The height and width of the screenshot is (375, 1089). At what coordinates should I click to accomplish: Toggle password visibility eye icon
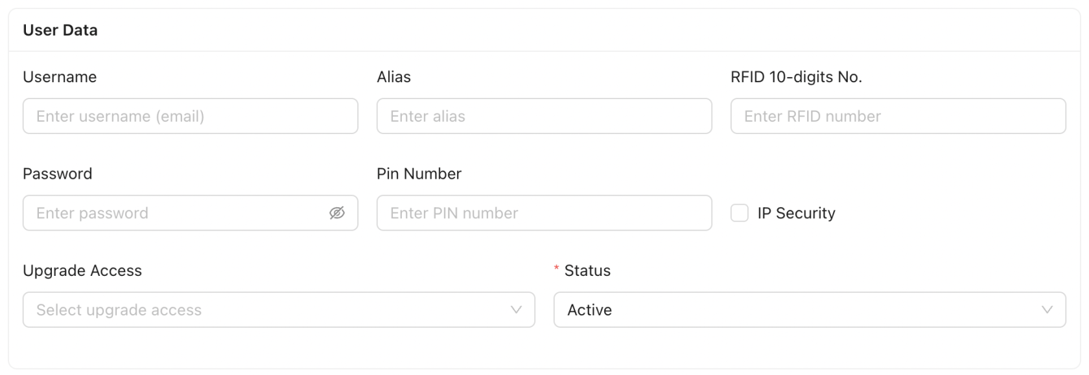tap(337, 213)
